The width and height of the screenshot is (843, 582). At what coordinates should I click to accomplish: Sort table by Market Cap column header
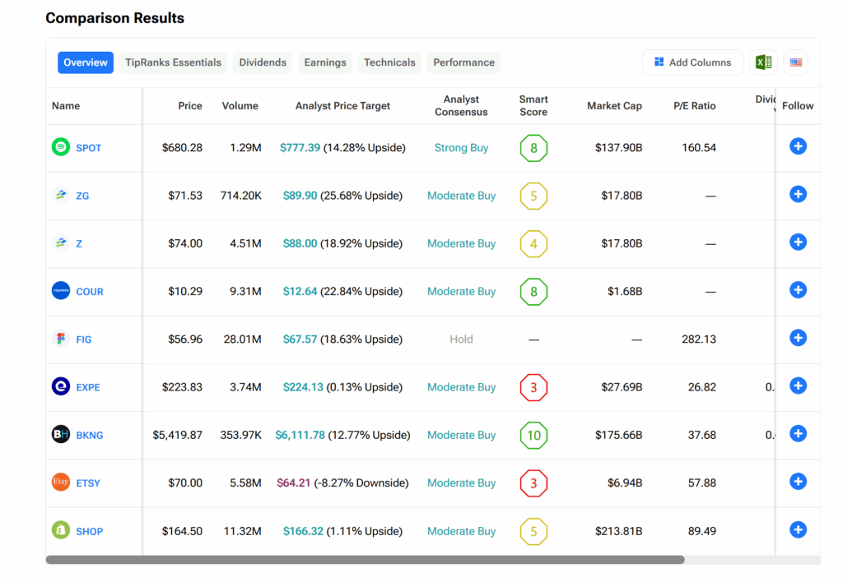614,106
